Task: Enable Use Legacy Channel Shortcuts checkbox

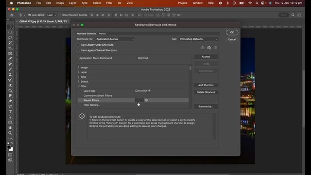Action: [78, 51]
